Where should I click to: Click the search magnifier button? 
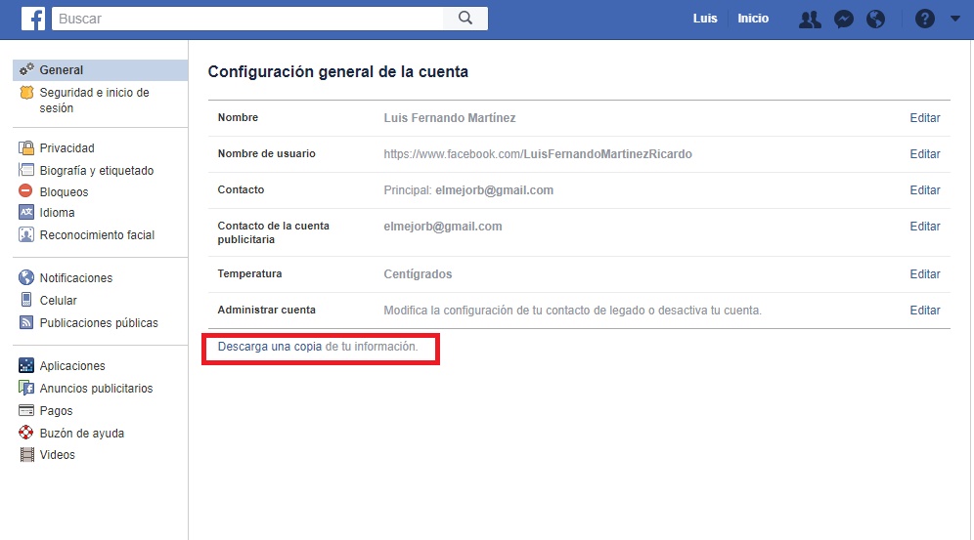click(x=465, y=18)
